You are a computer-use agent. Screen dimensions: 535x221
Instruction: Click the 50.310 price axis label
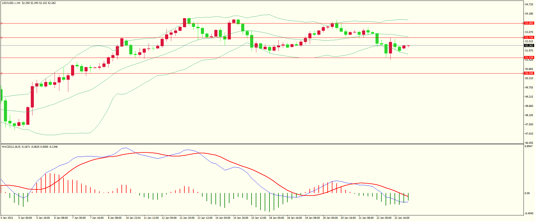pyautogui.click(x=529, y=78)
